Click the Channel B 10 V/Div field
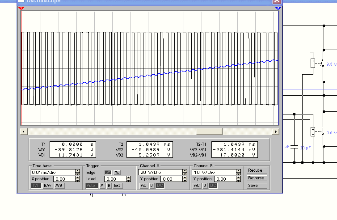Screen dimensions: 337x220 pos(214,172)
